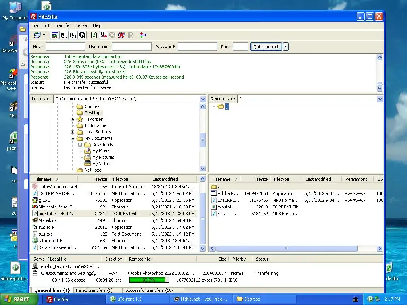
Task: Select sus.txt file icon
Action: coord(35,234)
